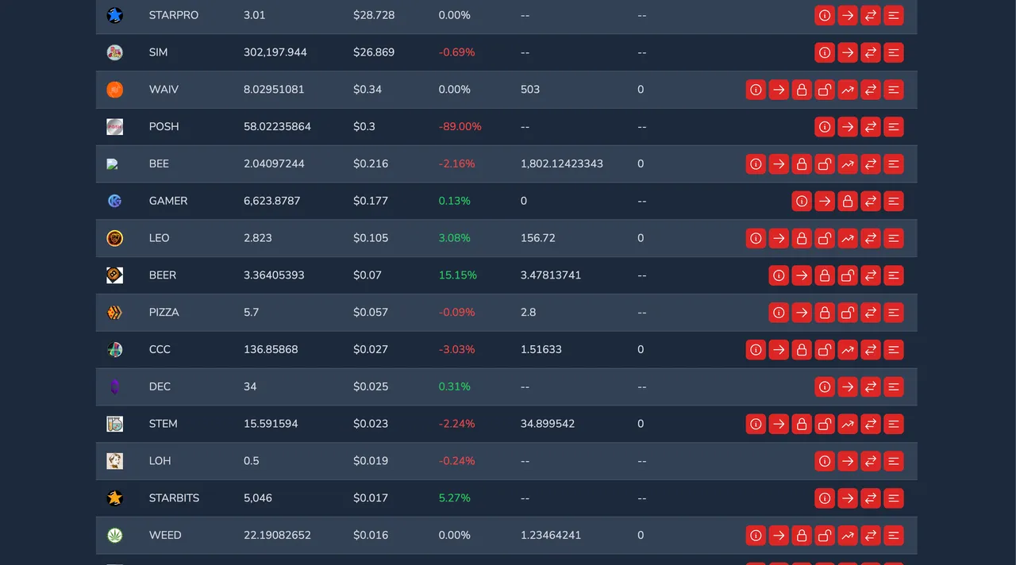The width and height of the screenshot is (1016, 565).
Task: View SIM token info
Action: click(825, 52)
